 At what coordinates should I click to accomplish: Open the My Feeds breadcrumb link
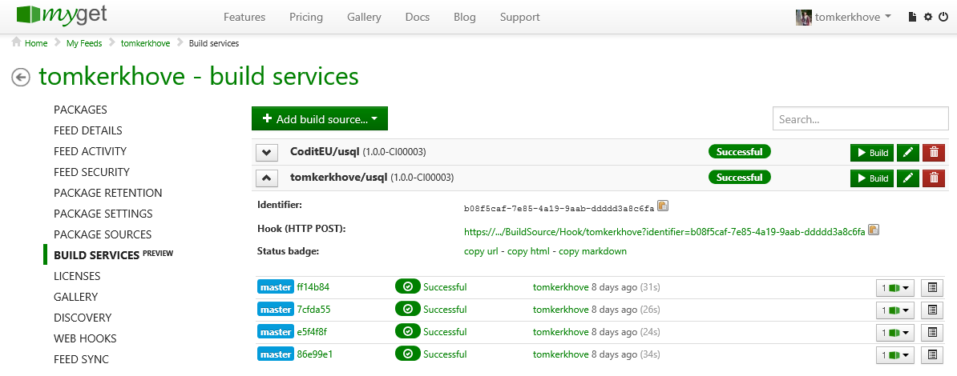84,43
